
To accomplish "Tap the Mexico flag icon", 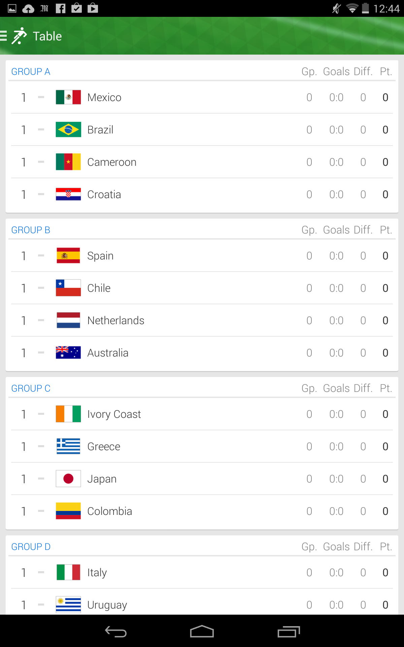I will pos(68,97).
